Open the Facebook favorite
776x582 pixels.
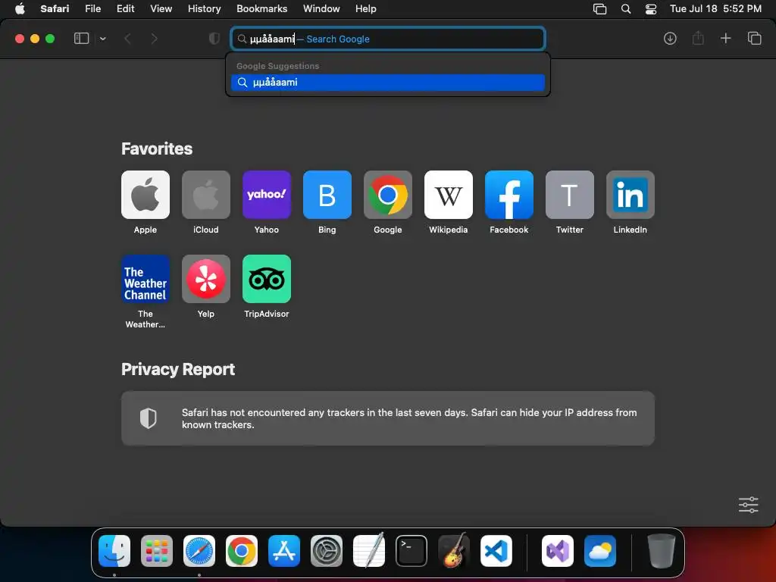[x=509, y=195]
